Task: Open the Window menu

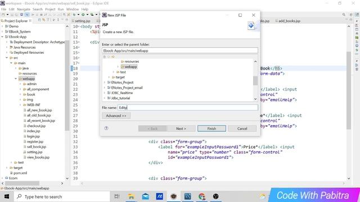Action: 73,9
